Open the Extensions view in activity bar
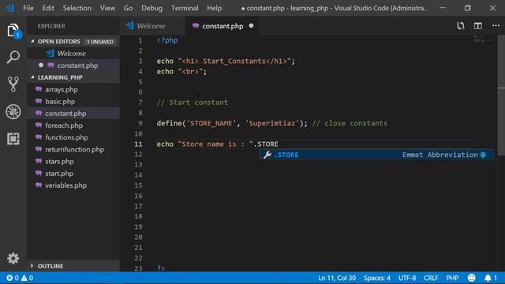 pyautogui.click(x=13, y=139)
